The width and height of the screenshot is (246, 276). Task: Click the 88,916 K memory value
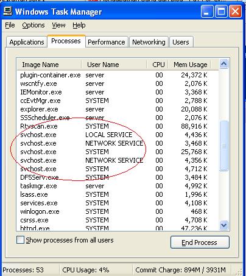[x=194, y=126]
